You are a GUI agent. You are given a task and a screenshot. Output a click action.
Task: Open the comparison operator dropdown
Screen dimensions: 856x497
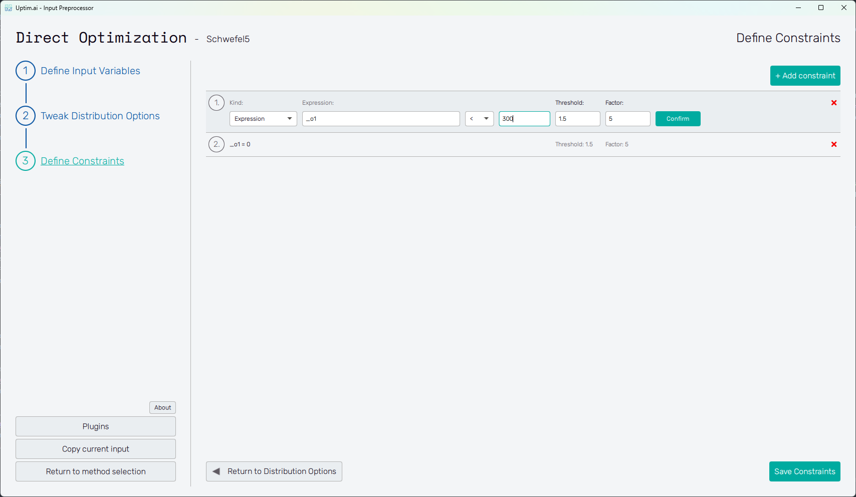click(x=479, y=119)
